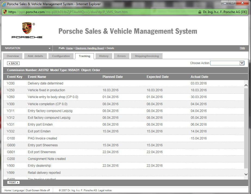Image resolution: width=251 pixels, height=194 pixels.
Task: Switch to the Errors tab
Action: tap(121, 56)
